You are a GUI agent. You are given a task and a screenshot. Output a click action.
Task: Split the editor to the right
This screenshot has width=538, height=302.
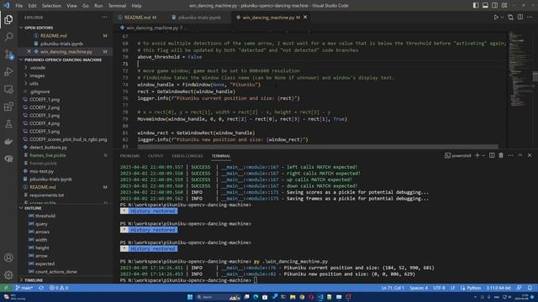(520, 17)
